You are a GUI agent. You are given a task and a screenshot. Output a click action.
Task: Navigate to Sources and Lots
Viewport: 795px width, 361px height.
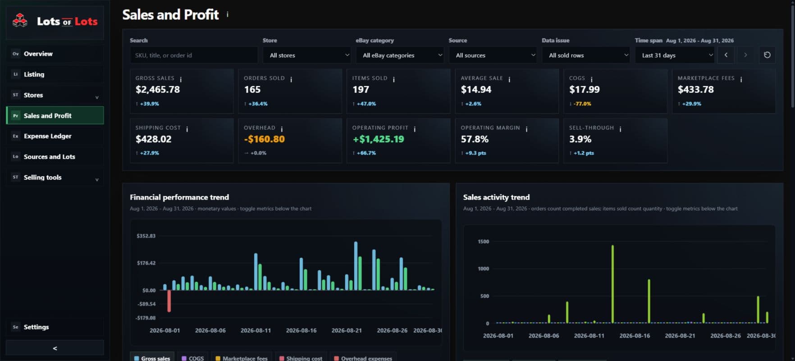[x=55, y=157]
